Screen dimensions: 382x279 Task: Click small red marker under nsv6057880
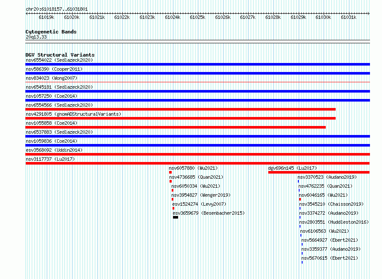point(170,172)
